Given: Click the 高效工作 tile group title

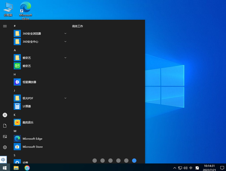Looking at the screenshot, I should 77,26.
